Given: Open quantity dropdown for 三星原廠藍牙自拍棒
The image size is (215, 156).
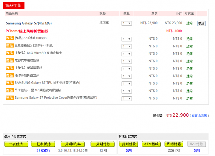Looking at the screenshot, I should pos(127,47).
